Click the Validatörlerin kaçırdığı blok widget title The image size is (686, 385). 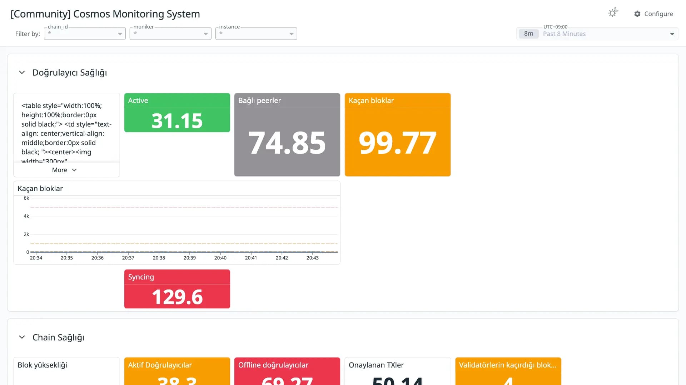pyautogui.click(x=508, y=365)
